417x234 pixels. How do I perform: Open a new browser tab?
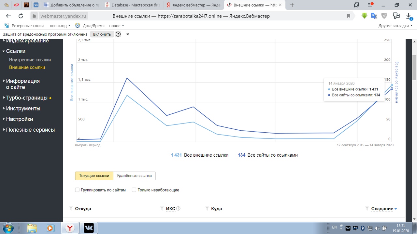coord(292,5)
